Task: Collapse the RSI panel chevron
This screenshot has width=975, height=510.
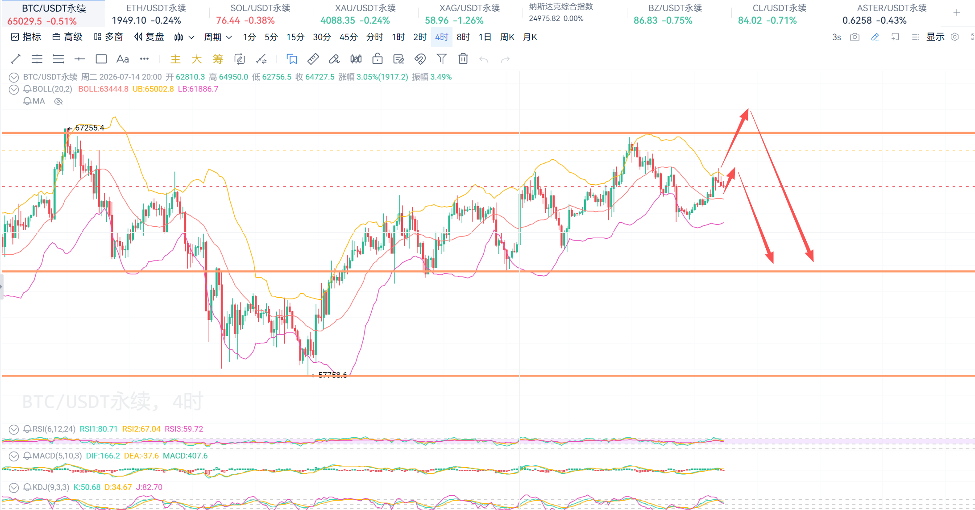Action: click(x=14, y=429)
